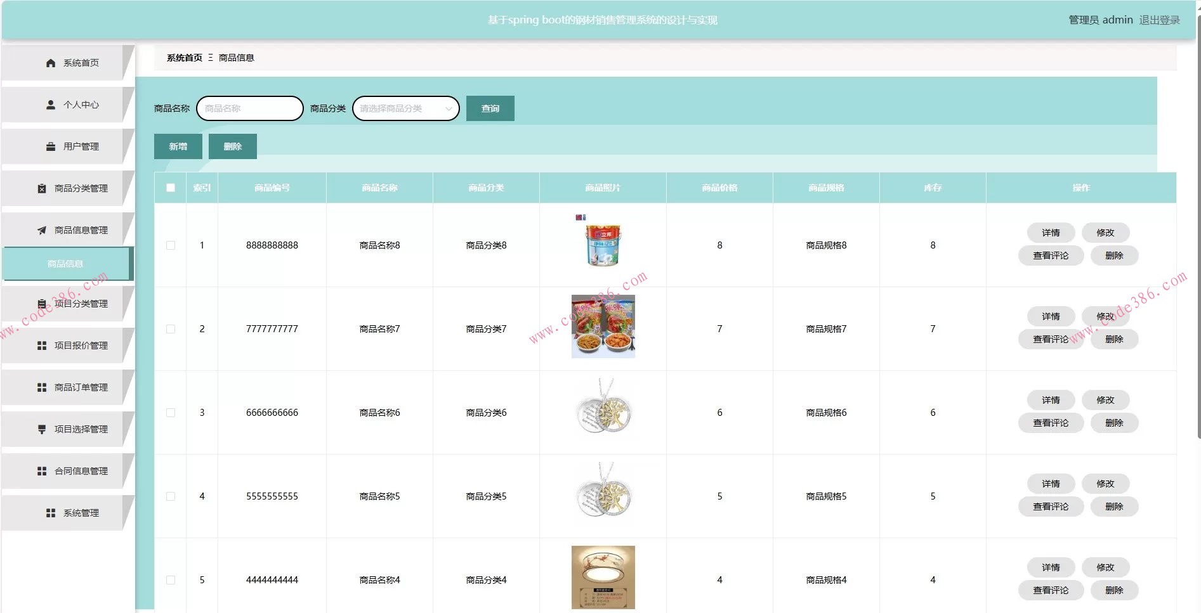Click the snack bags product image
Screen dimensions: 1201x613
coord(603,326)
